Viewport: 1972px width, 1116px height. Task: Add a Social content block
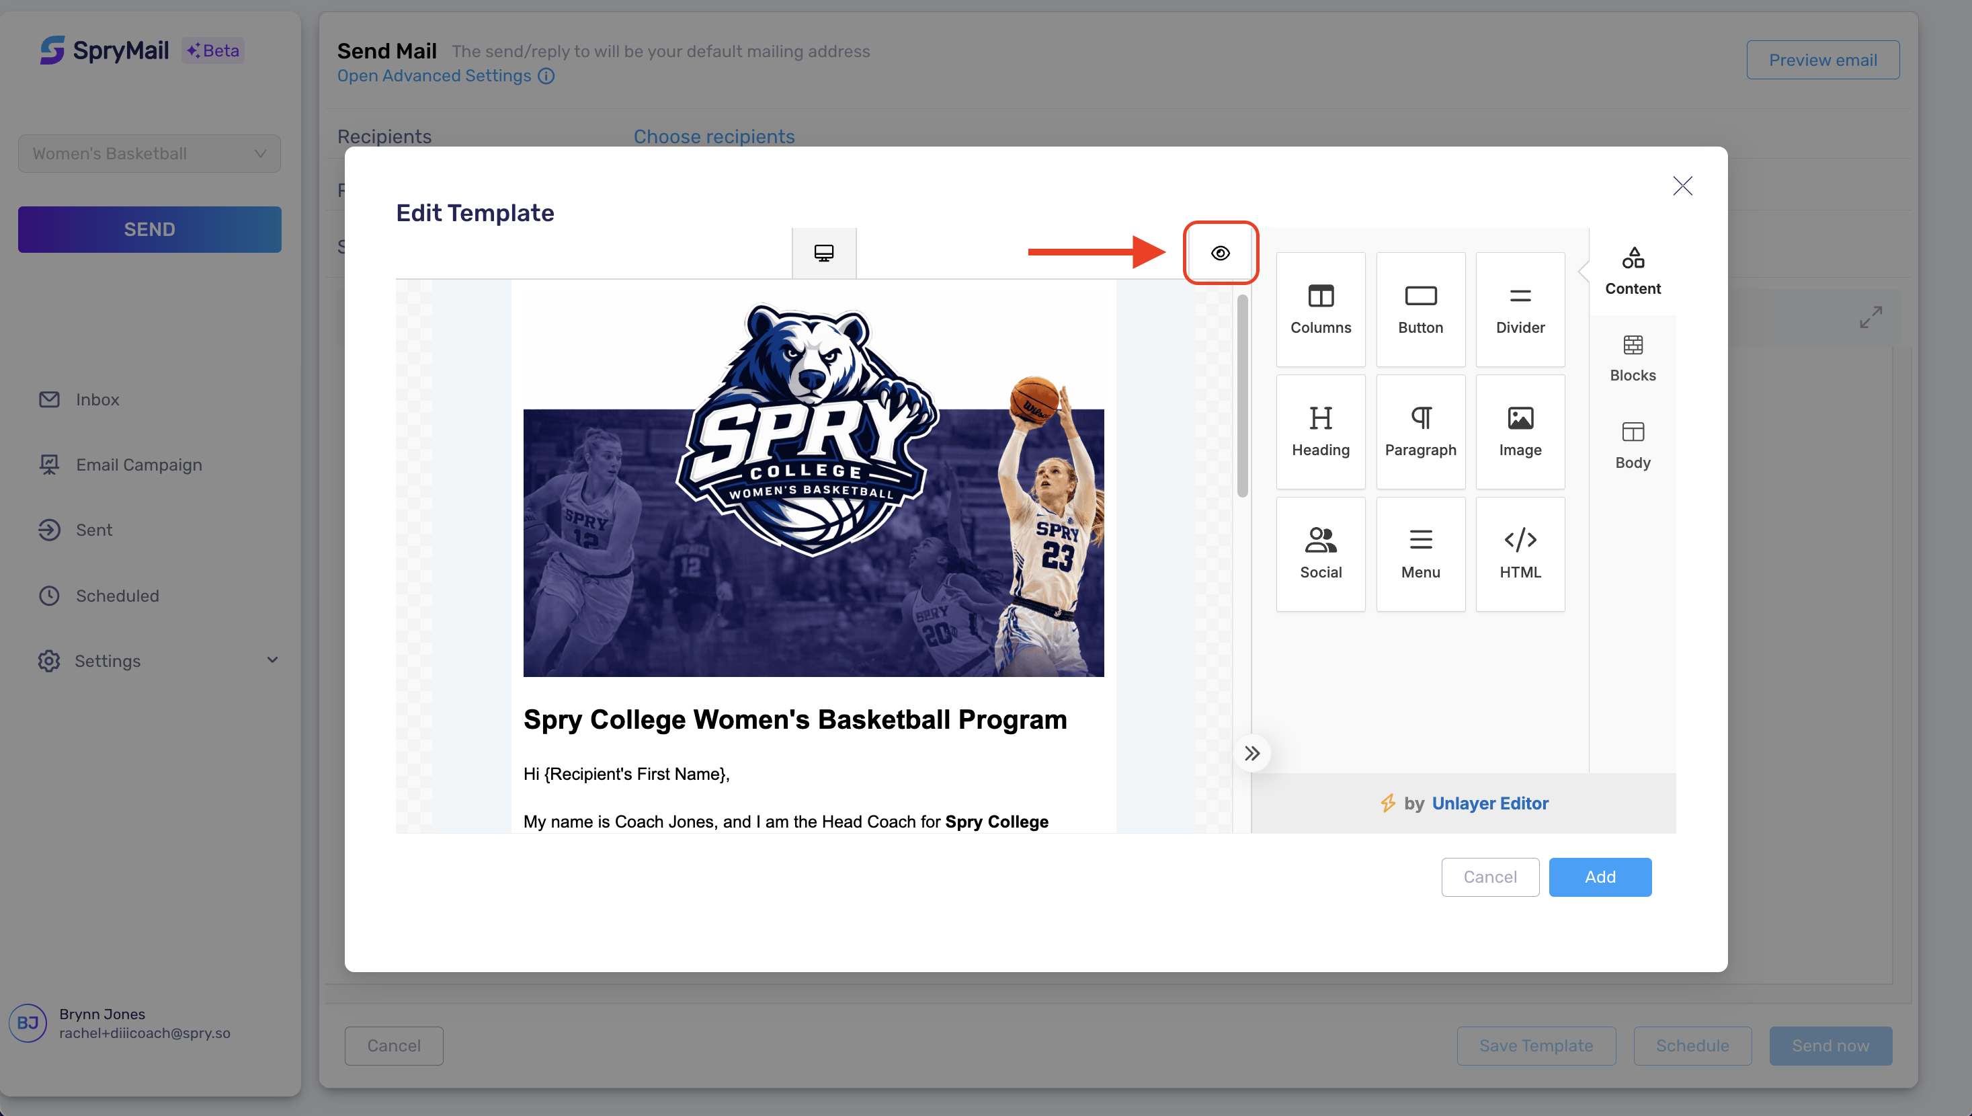1321,553
